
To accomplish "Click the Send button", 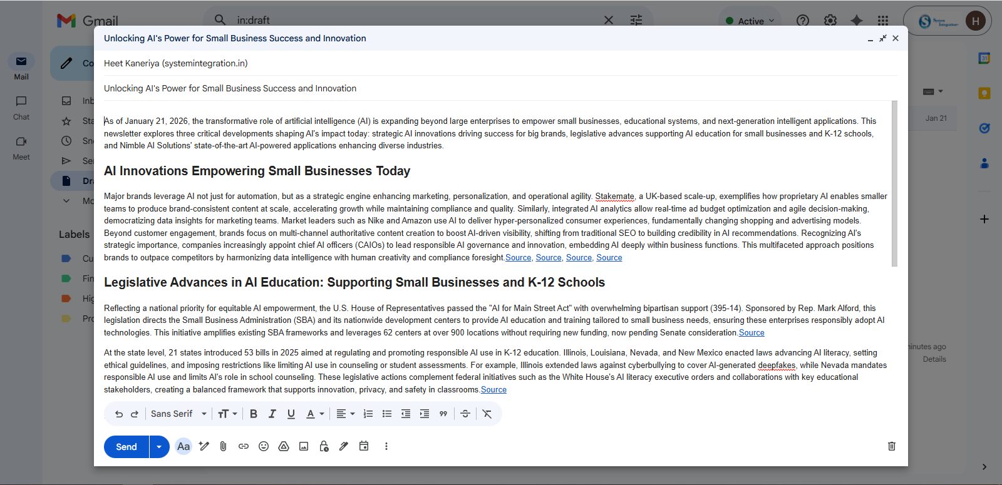I will 127,447.
